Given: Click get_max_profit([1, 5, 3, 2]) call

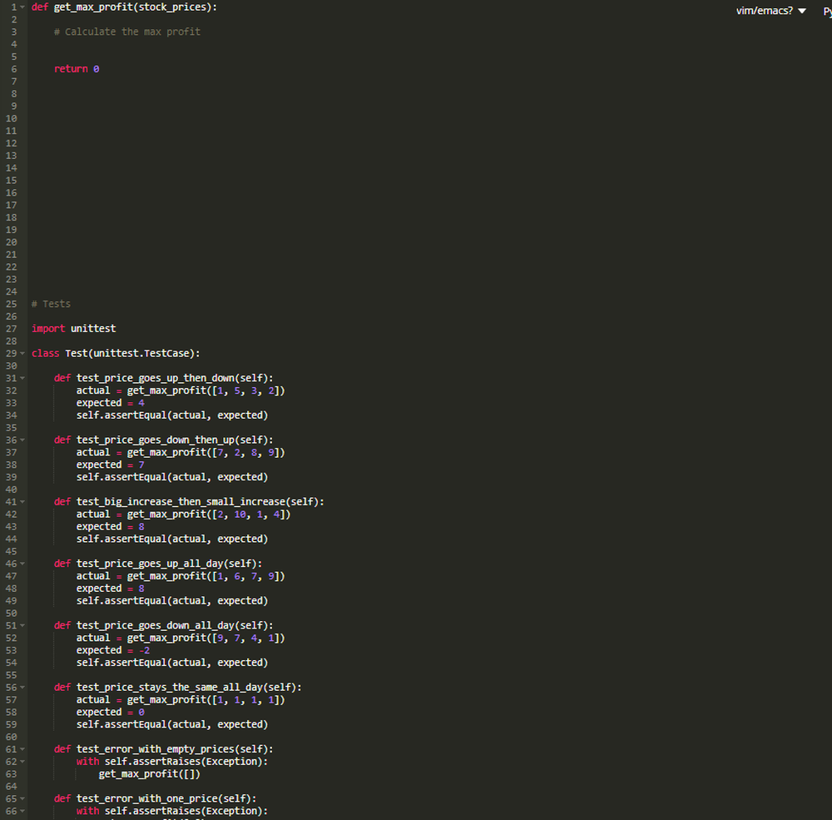Looking at the screenshot, I should (206, 391).
